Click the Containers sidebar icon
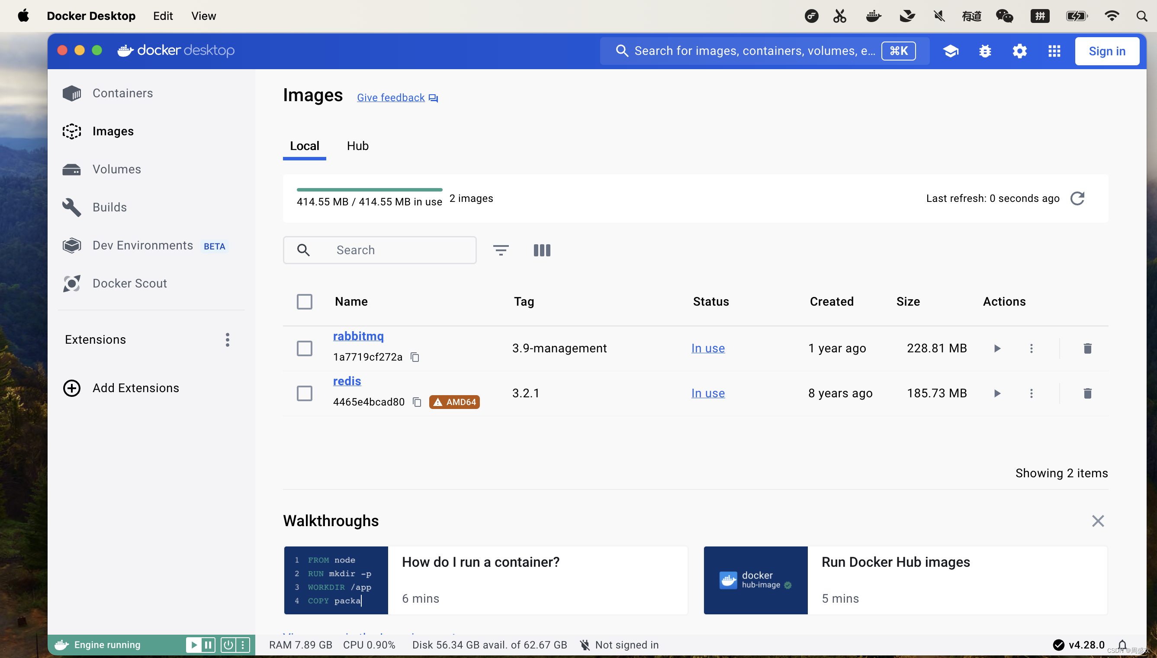The height and width of the screenshot is (658, 1157). [72, 93]
